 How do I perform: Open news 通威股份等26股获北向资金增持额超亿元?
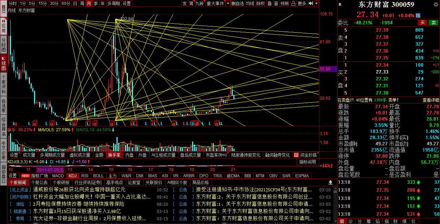(79, 190)
